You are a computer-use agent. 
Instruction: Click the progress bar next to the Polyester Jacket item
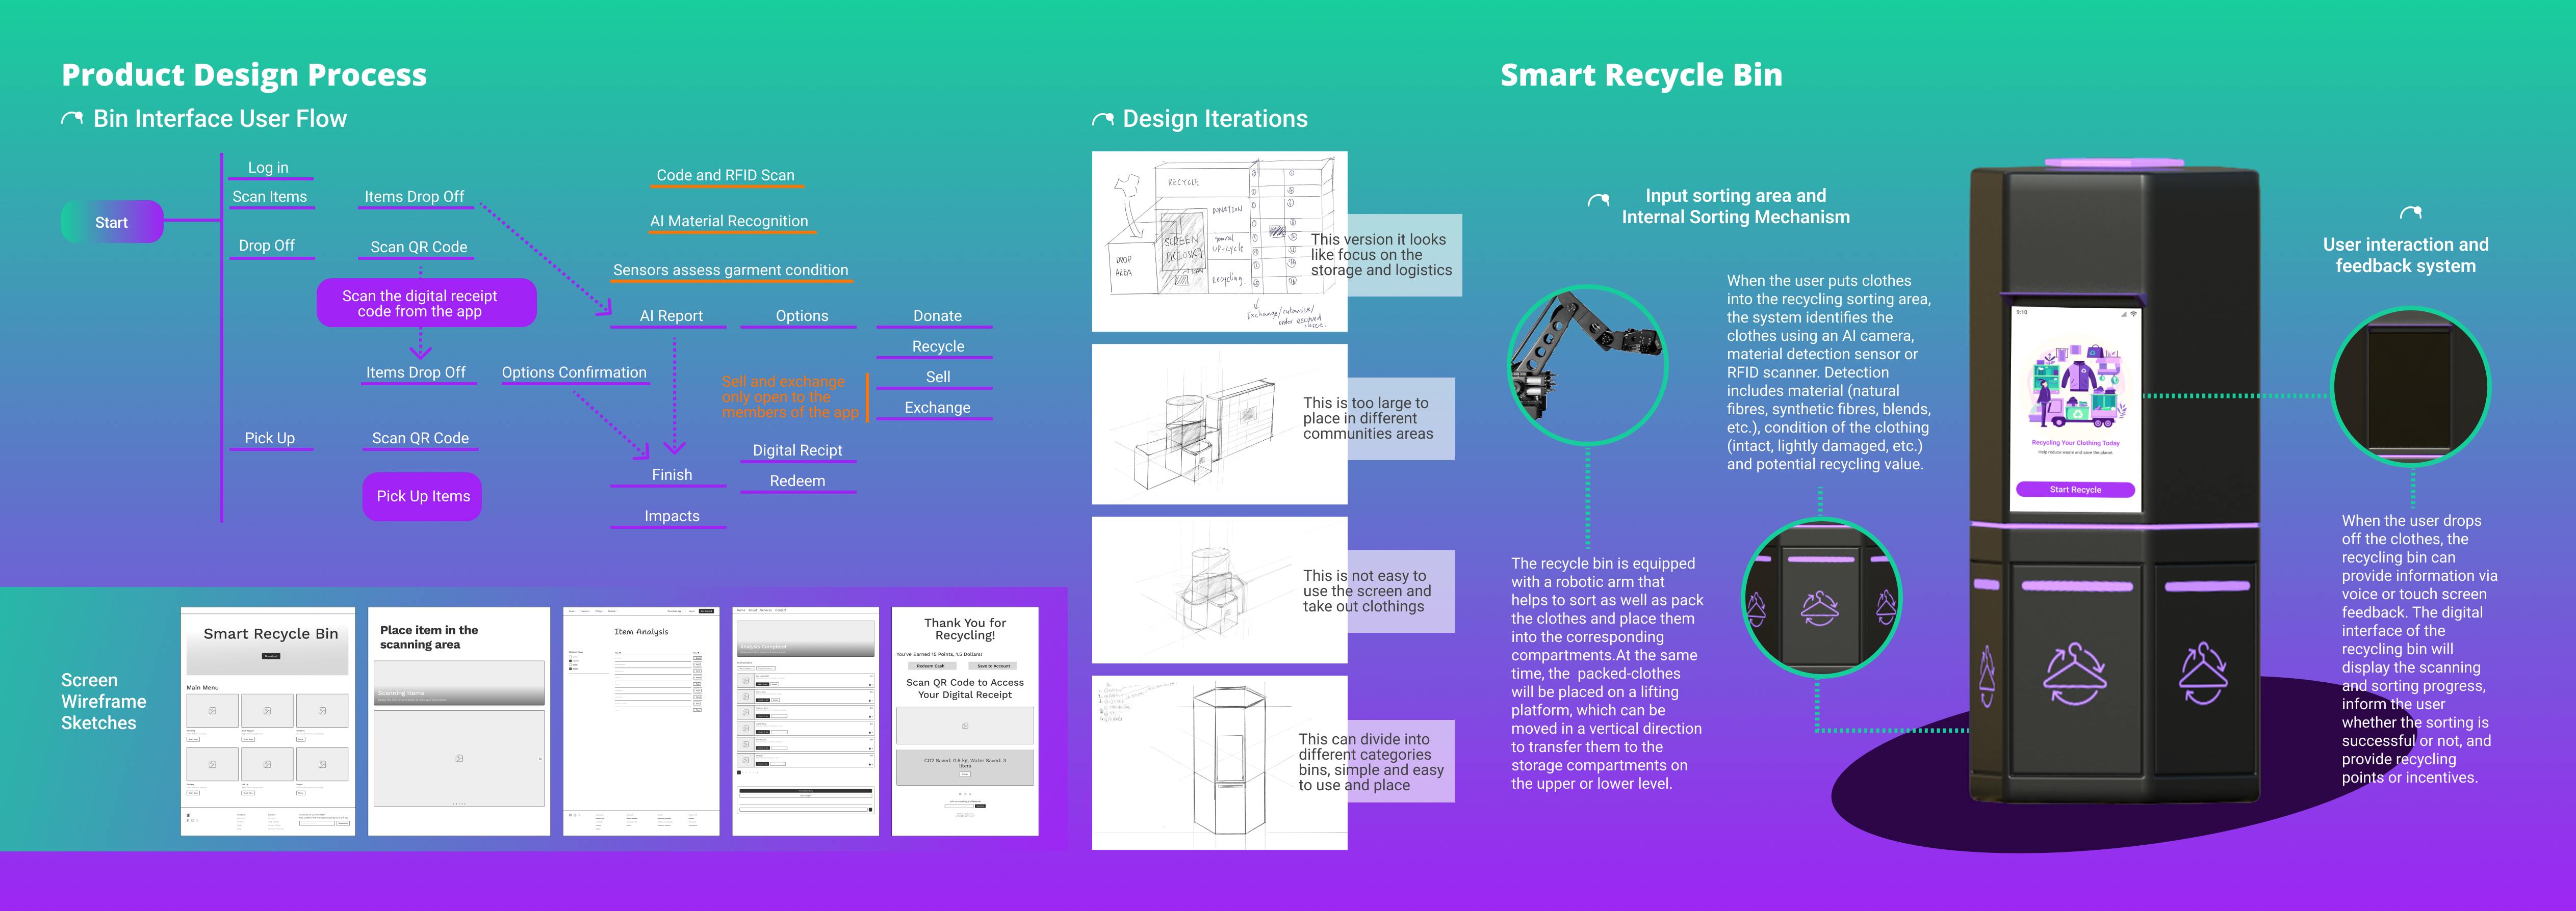[x=779, y=716]
